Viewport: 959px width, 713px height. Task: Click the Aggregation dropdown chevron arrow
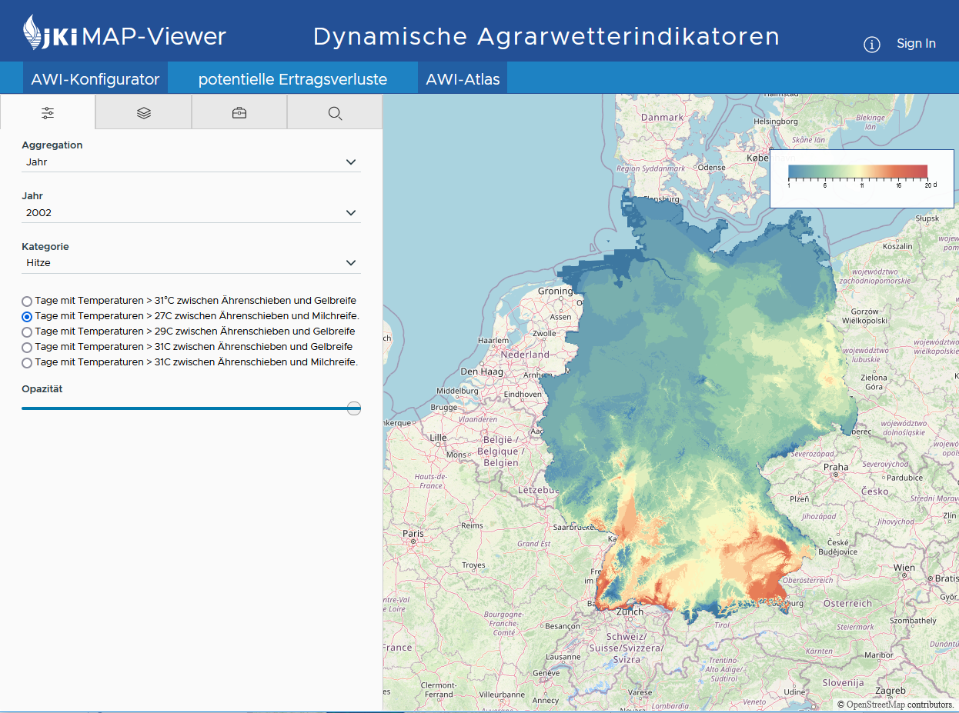pos(351,162)
